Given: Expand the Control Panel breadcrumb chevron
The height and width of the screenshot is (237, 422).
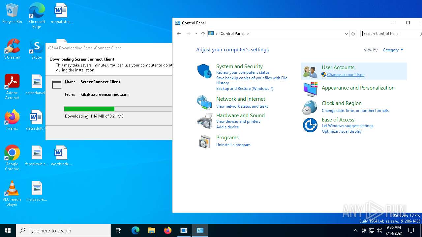Looking at the screenshot, I should coord(248,34).
